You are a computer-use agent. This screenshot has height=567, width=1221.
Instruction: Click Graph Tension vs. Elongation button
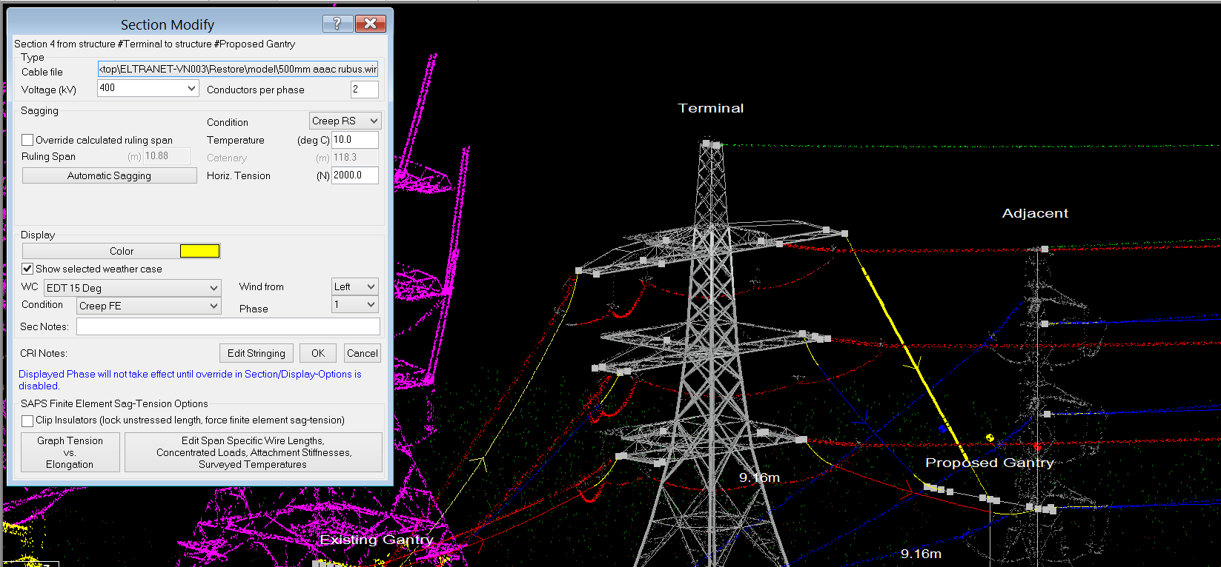click(x=70, y=452)
